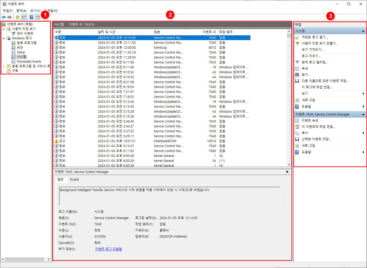
Task: Open the 동작(A) menu
Action: click(21, 11)
